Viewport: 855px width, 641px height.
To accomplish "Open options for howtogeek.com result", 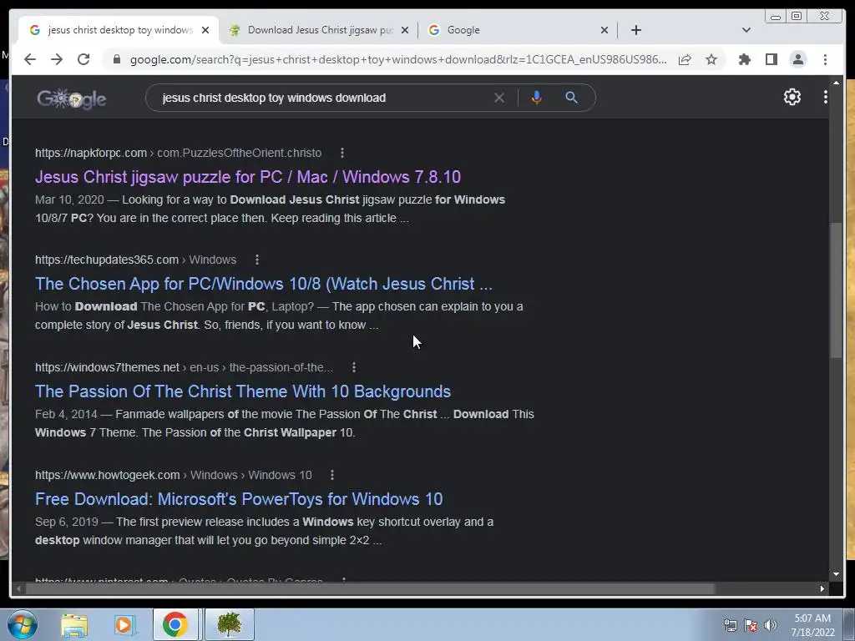I will [332, 475].
